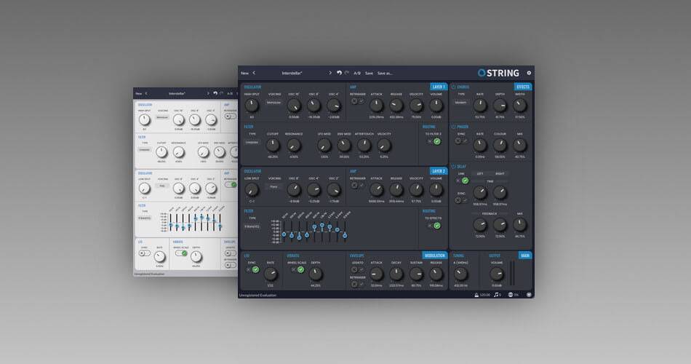Viewport: 691px width, 364px height.
Task: Toggle the Phaser Sync switch
Action: point(461,141)
